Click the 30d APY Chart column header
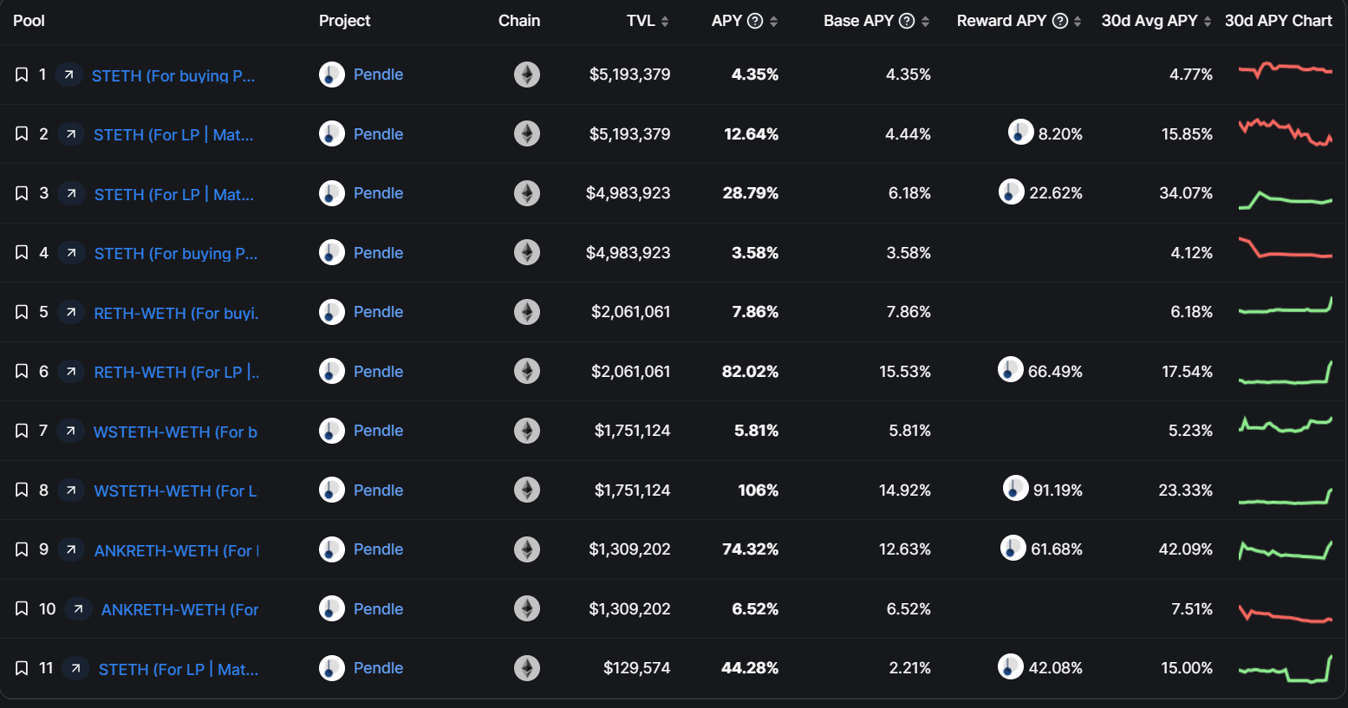Viewport: 1348px width, 708px height. pos(1278,21)
